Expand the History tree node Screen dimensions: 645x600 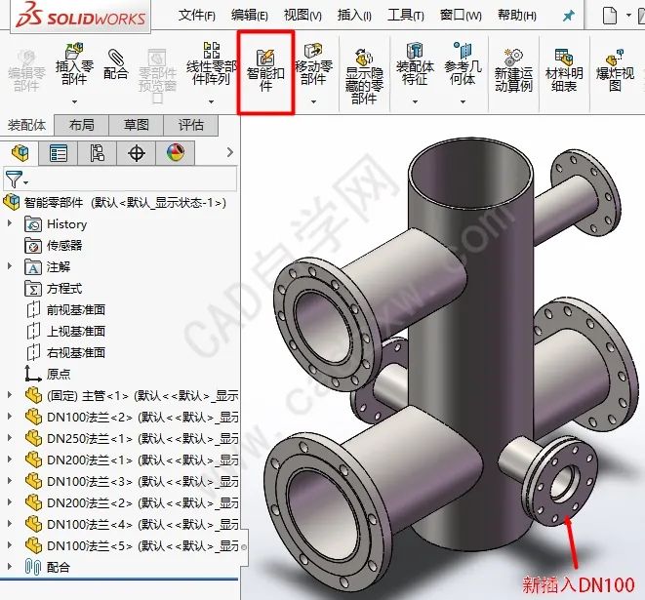click(10, 223)
